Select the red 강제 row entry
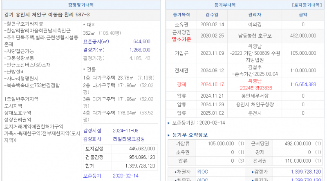 coord(182,85)
